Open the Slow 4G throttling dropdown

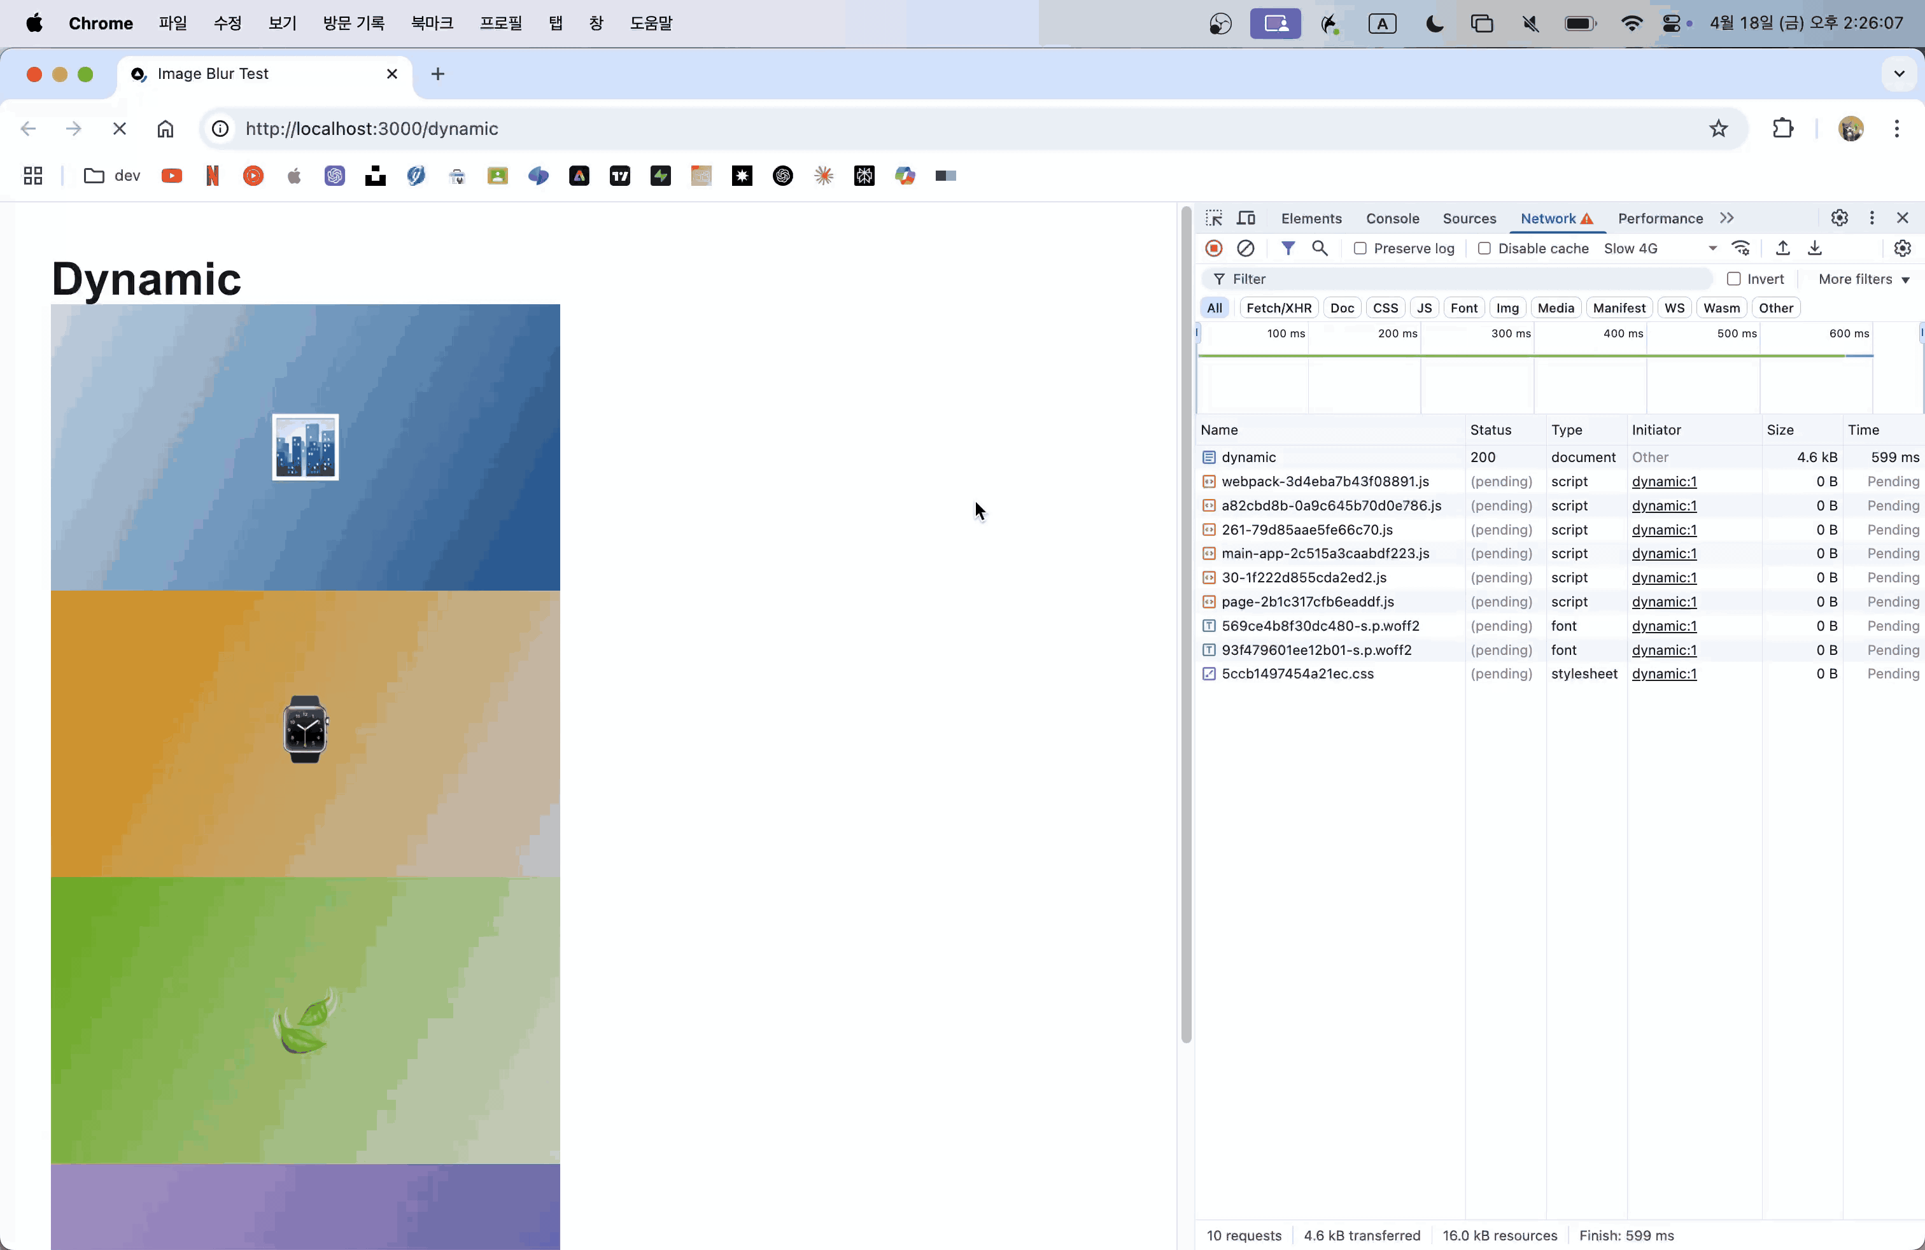point(1660,248)
